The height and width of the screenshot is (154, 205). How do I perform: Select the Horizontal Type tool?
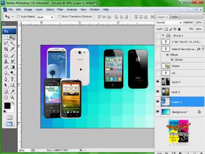(x=12, y=79)
